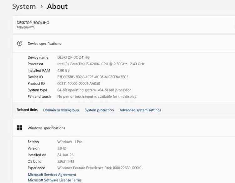Click the Pen and touch value text

point(97,97)
